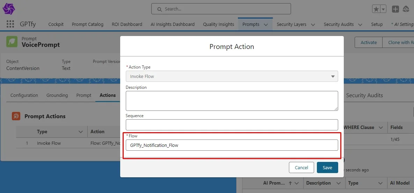Click the Clone with Related button
Viewport: 414px width, 193px height.
click(398, 42)
